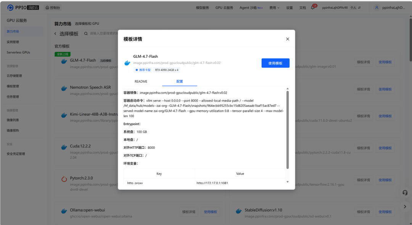Click the Docker icon of Ollama:open-webui
The width and height of the screenshot is (412, 225).
[x=64, y=211]
